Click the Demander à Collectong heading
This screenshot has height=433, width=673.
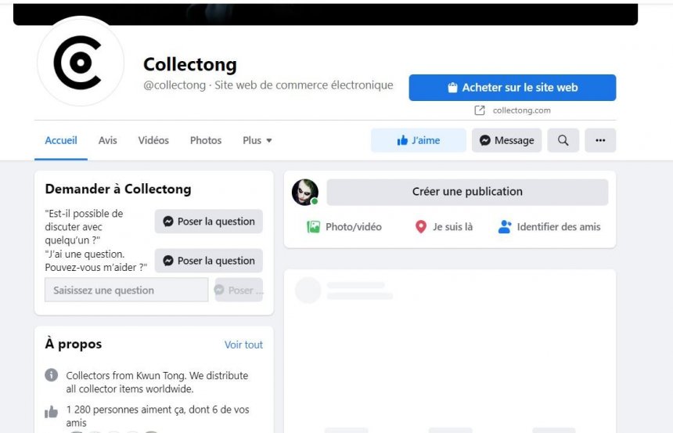tap(118, 189)
